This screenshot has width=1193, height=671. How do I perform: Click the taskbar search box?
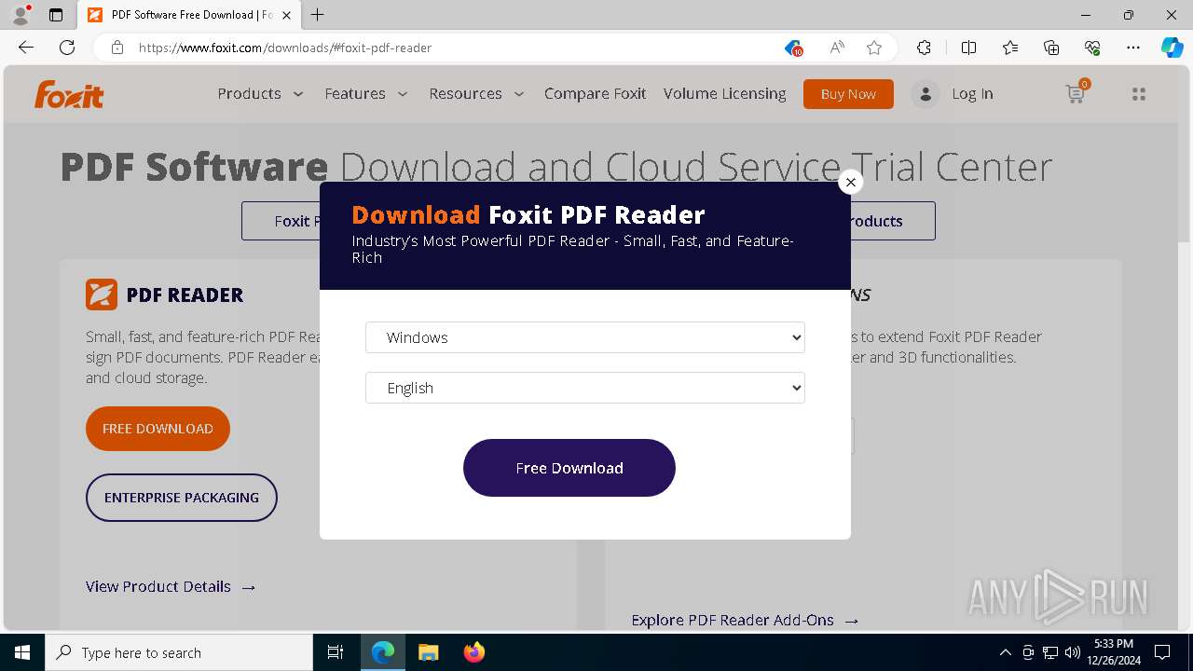179,652
